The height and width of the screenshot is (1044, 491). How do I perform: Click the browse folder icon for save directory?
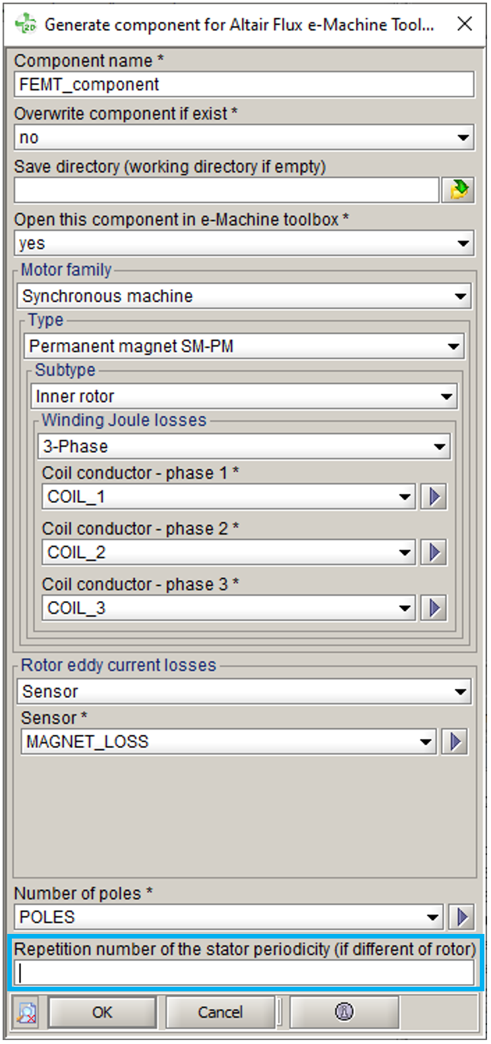(x=459, y=190)
